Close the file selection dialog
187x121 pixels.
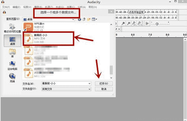click(111, 12)
